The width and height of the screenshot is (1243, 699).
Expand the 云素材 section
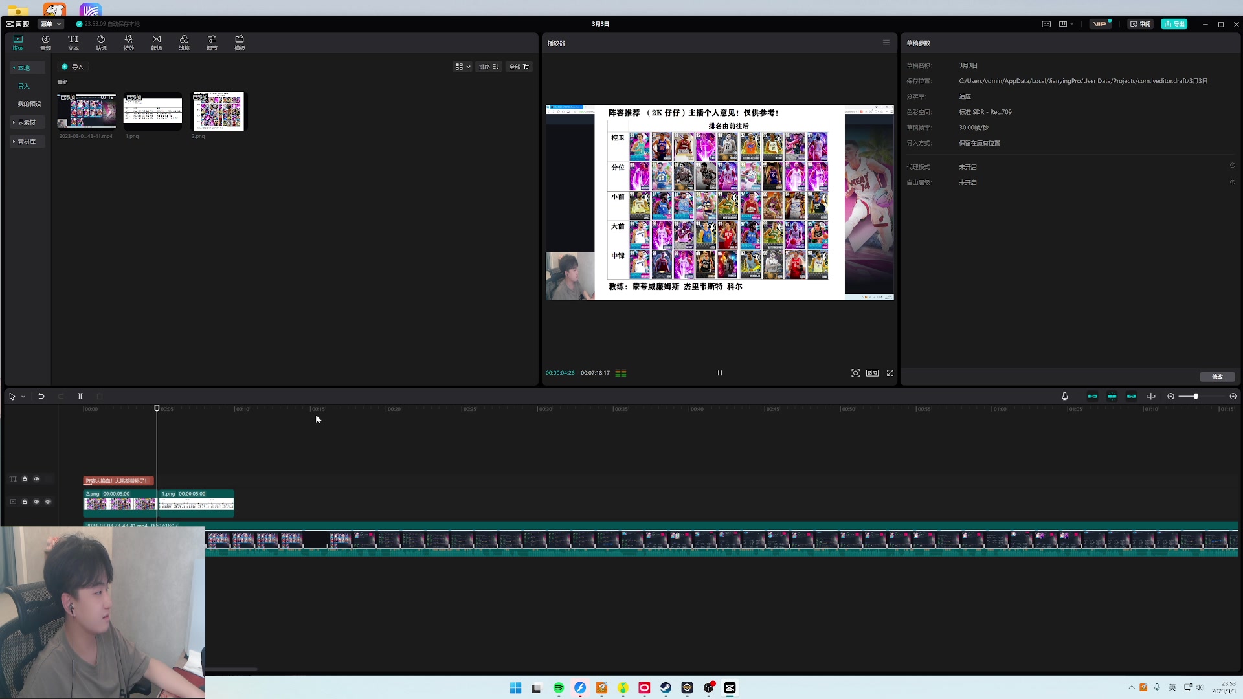(x=28, y=122)
